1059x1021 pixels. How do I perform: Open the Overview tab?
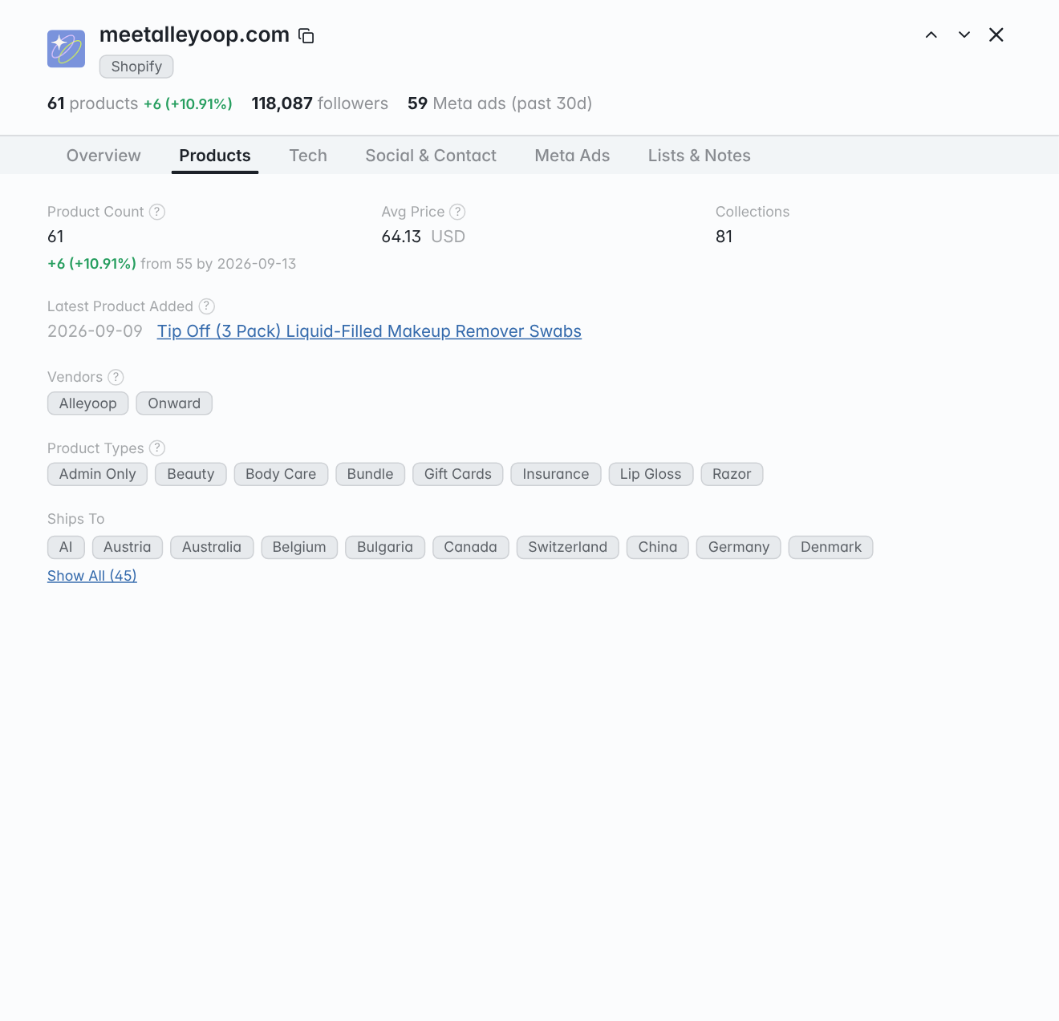tap(103, 156)
